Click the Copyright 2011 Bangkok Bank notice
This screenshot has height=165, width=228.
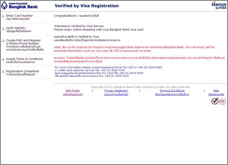[141, 87]
